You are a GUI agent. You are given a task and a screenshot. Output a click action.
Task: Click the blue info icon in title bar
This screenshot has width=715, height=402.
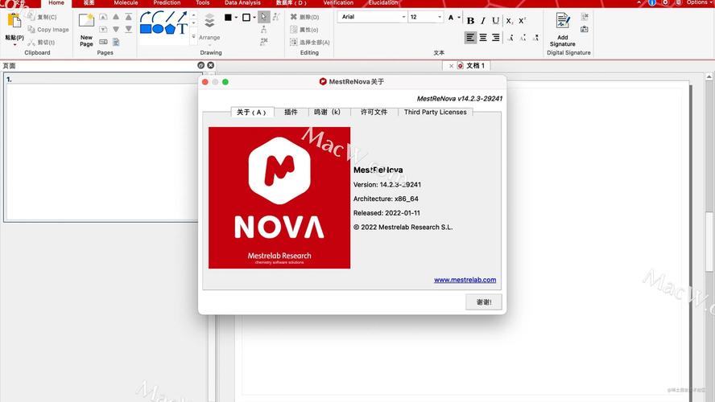(x=652, y=2)
